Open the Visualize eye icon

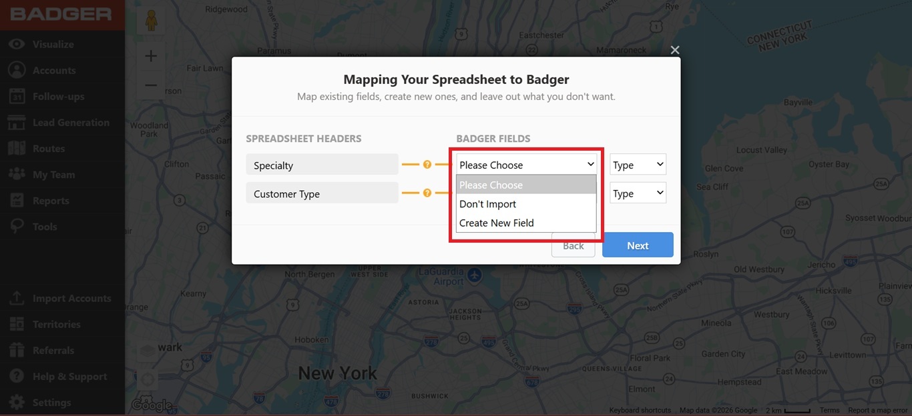click(17, 44)
